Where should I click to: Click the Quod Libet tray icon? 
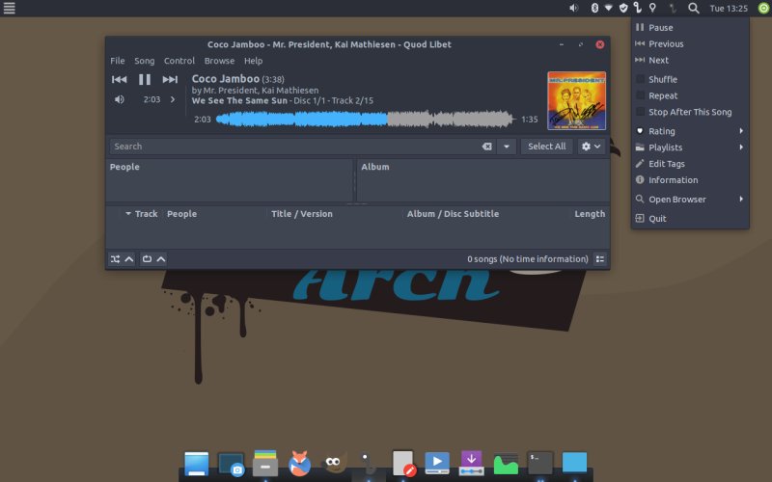pyautogui.click(x=638, y=8)
